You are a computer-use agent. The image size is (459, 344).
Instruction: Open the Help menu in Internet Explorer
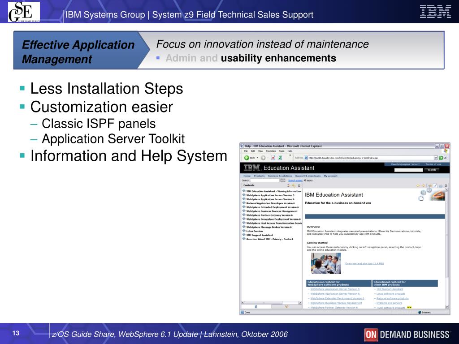[290, 151]
